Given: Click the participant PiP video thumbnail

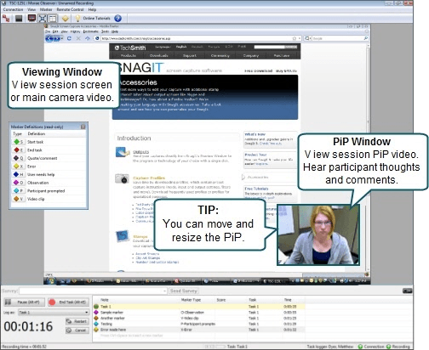Looking at the screenshot, I should (318, 234).
